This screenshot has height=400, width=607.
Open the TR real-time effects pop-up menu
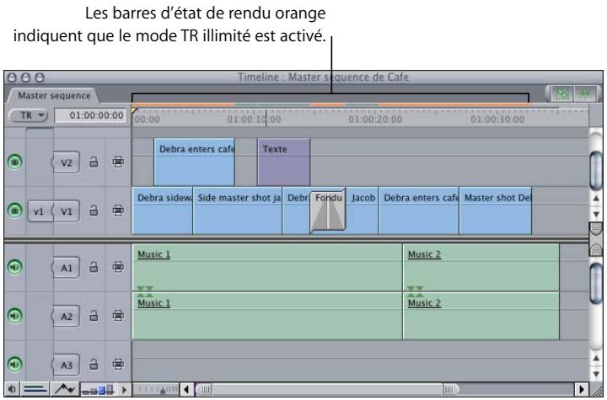[x=28, y=115]
